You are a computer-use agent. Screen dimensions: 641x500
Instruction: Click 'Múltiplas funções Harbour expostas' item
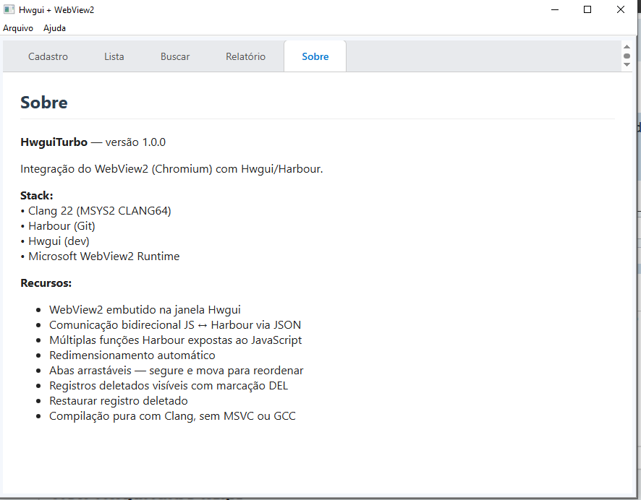175,340
